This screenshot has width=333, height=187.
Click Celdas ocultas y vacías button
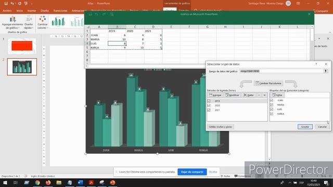pyautogui.click(x=221, y=127)
